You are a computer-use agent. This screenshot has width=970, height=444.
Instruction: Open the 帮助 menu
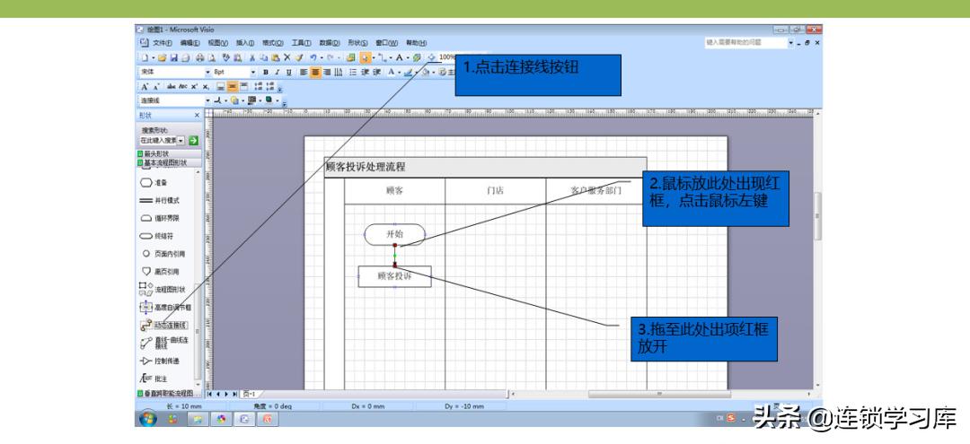click(x=416, y=43)
